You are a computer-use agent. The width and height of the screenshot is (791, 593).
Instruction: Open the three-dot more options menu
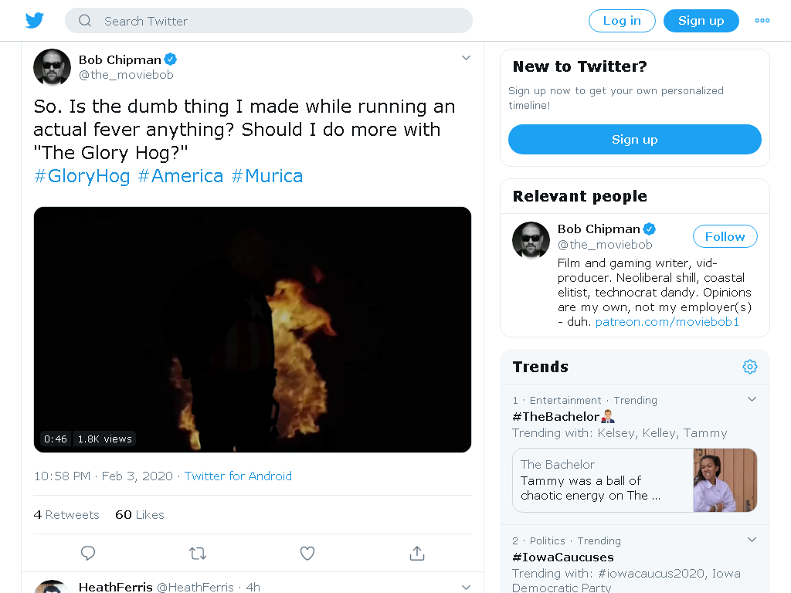point(762,21)
